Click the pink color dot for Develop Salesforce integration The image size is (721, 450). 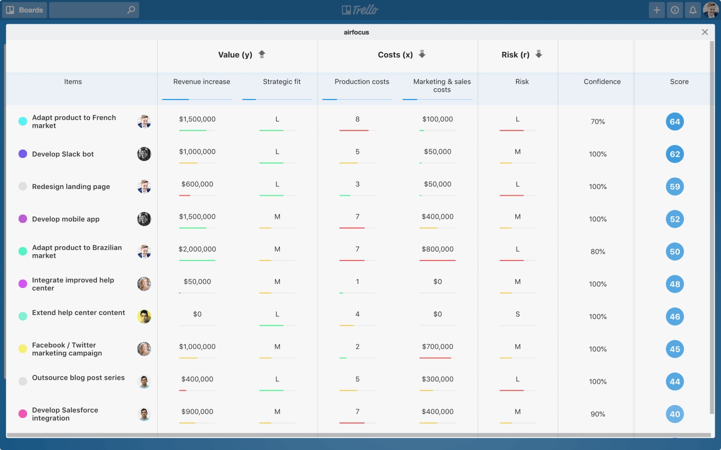tap(23, 414)
